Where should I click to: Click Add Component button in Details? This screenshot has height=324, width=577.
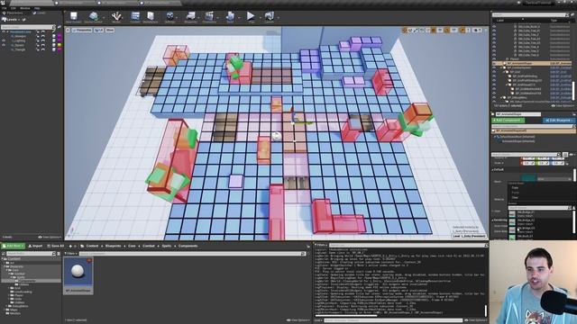point(508,120)
